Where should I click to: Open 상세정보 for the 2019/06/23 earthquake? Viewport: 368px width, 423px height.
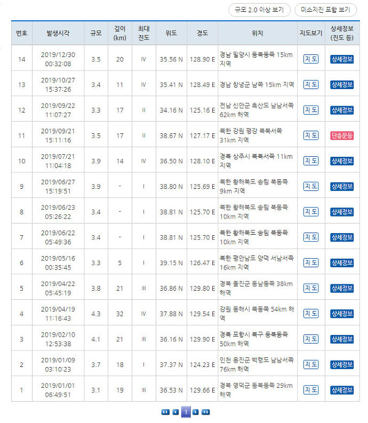point(342,212)
